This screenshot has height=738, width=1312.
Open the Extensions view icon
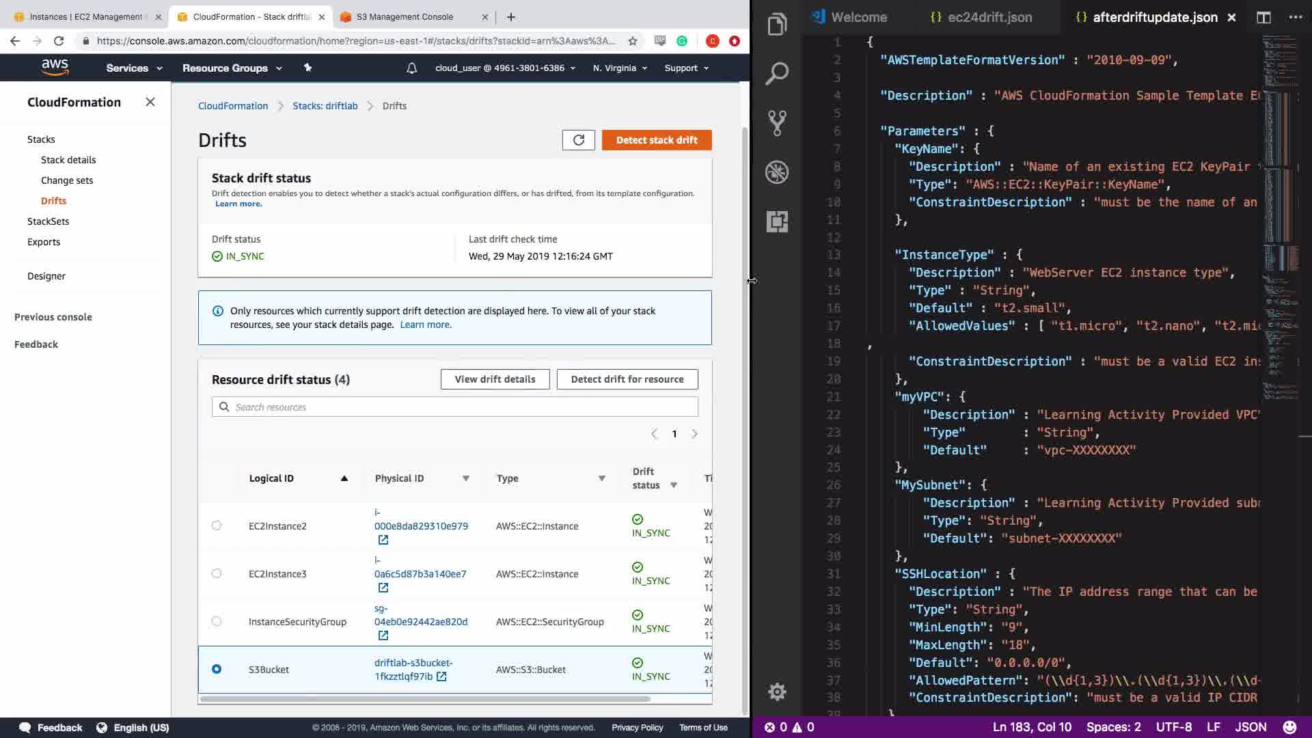click(777, 221)
